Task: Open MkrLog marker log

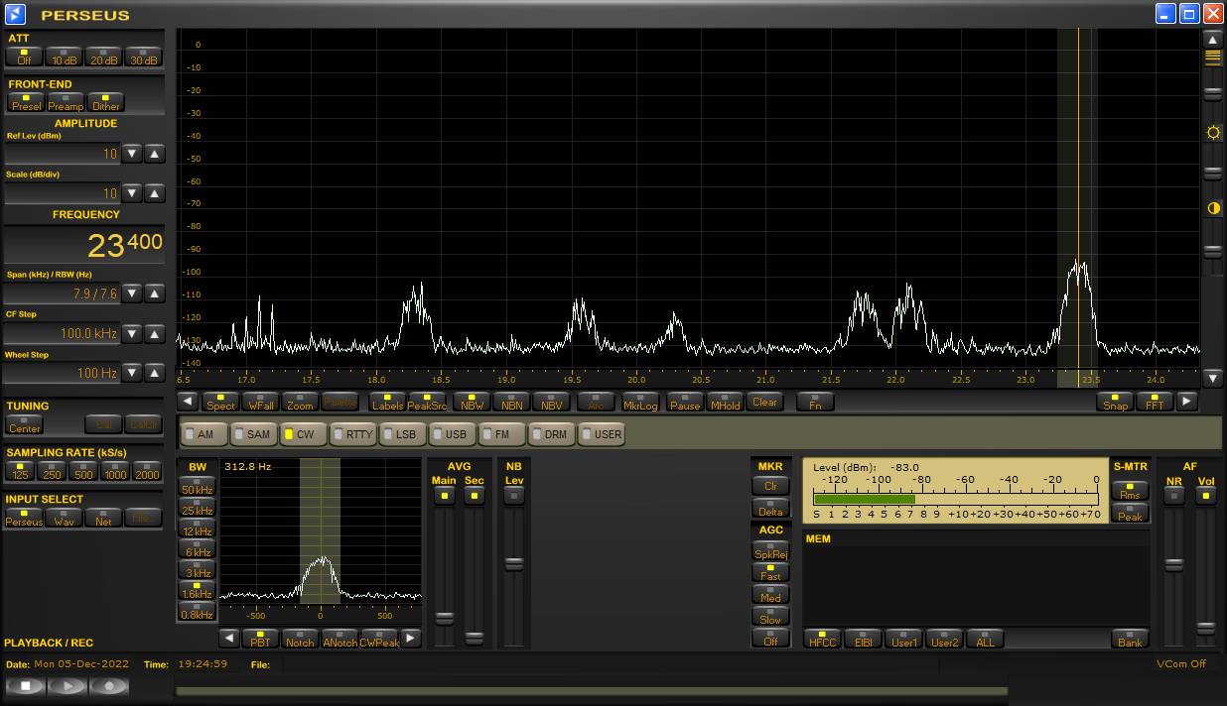Action: click(x=640, y=402)
